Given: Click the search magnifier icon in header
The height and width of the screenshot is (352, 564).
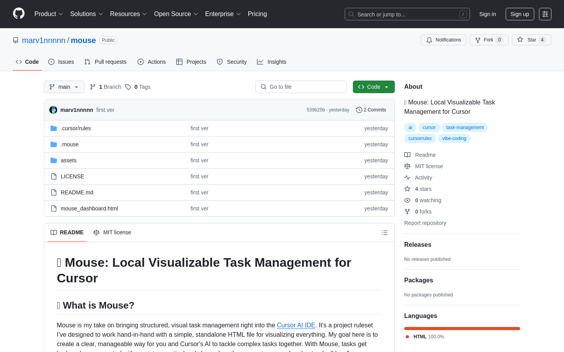Looking at the screenshot, I should pos(351,14).
